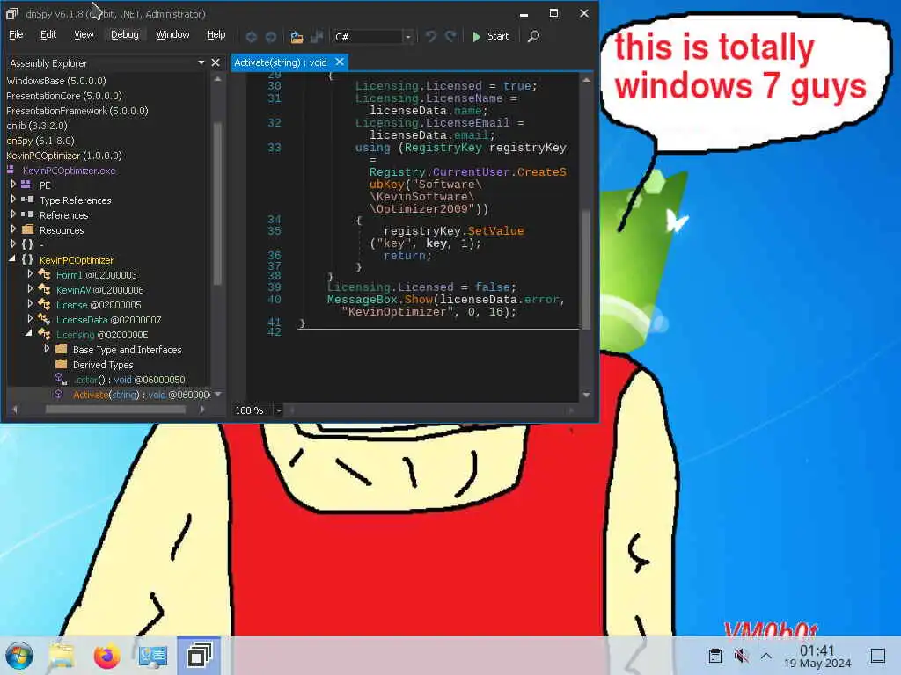This screenshot has width=901, height=675.
Task: Click the Activate(string) method icon
Action: [x=59, y=395]
